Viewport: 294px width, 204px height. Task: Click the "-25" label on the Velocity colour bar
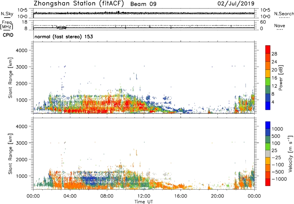(276, 158)
